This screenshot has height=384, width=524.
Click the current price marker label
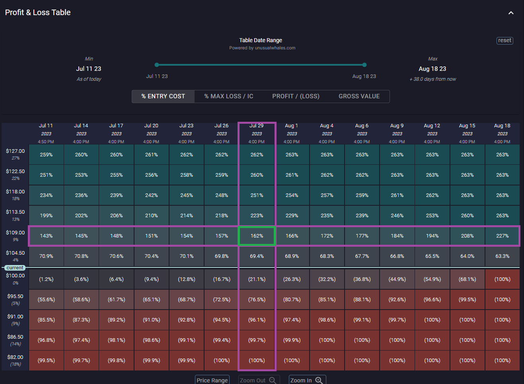pos(15,267)
